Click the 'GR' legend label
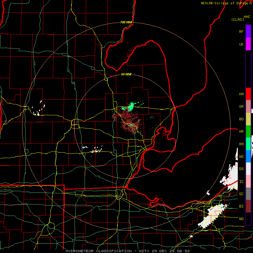Viewport: 253px width, 253px height. 241,107
